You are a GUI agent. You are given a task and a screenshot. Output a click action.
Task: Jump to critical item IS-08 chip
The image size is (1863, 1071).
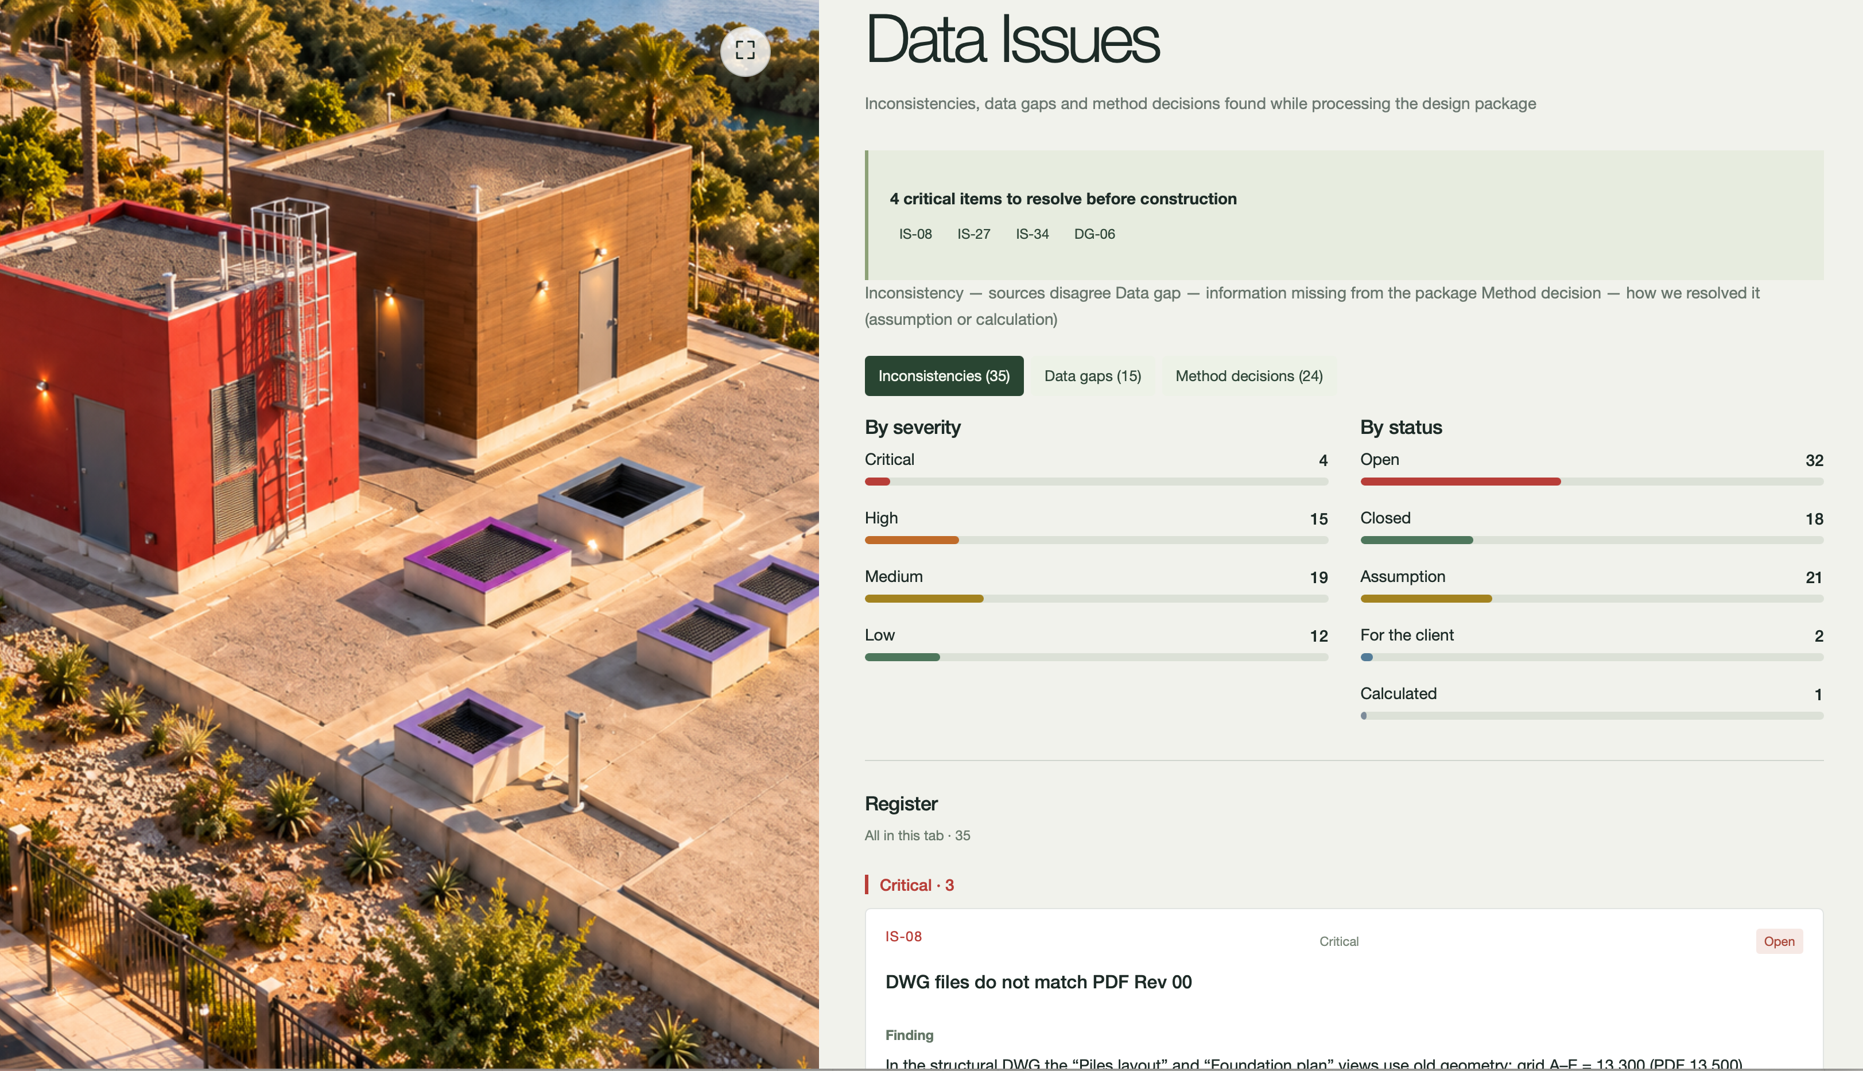click(x=915, y=234)
